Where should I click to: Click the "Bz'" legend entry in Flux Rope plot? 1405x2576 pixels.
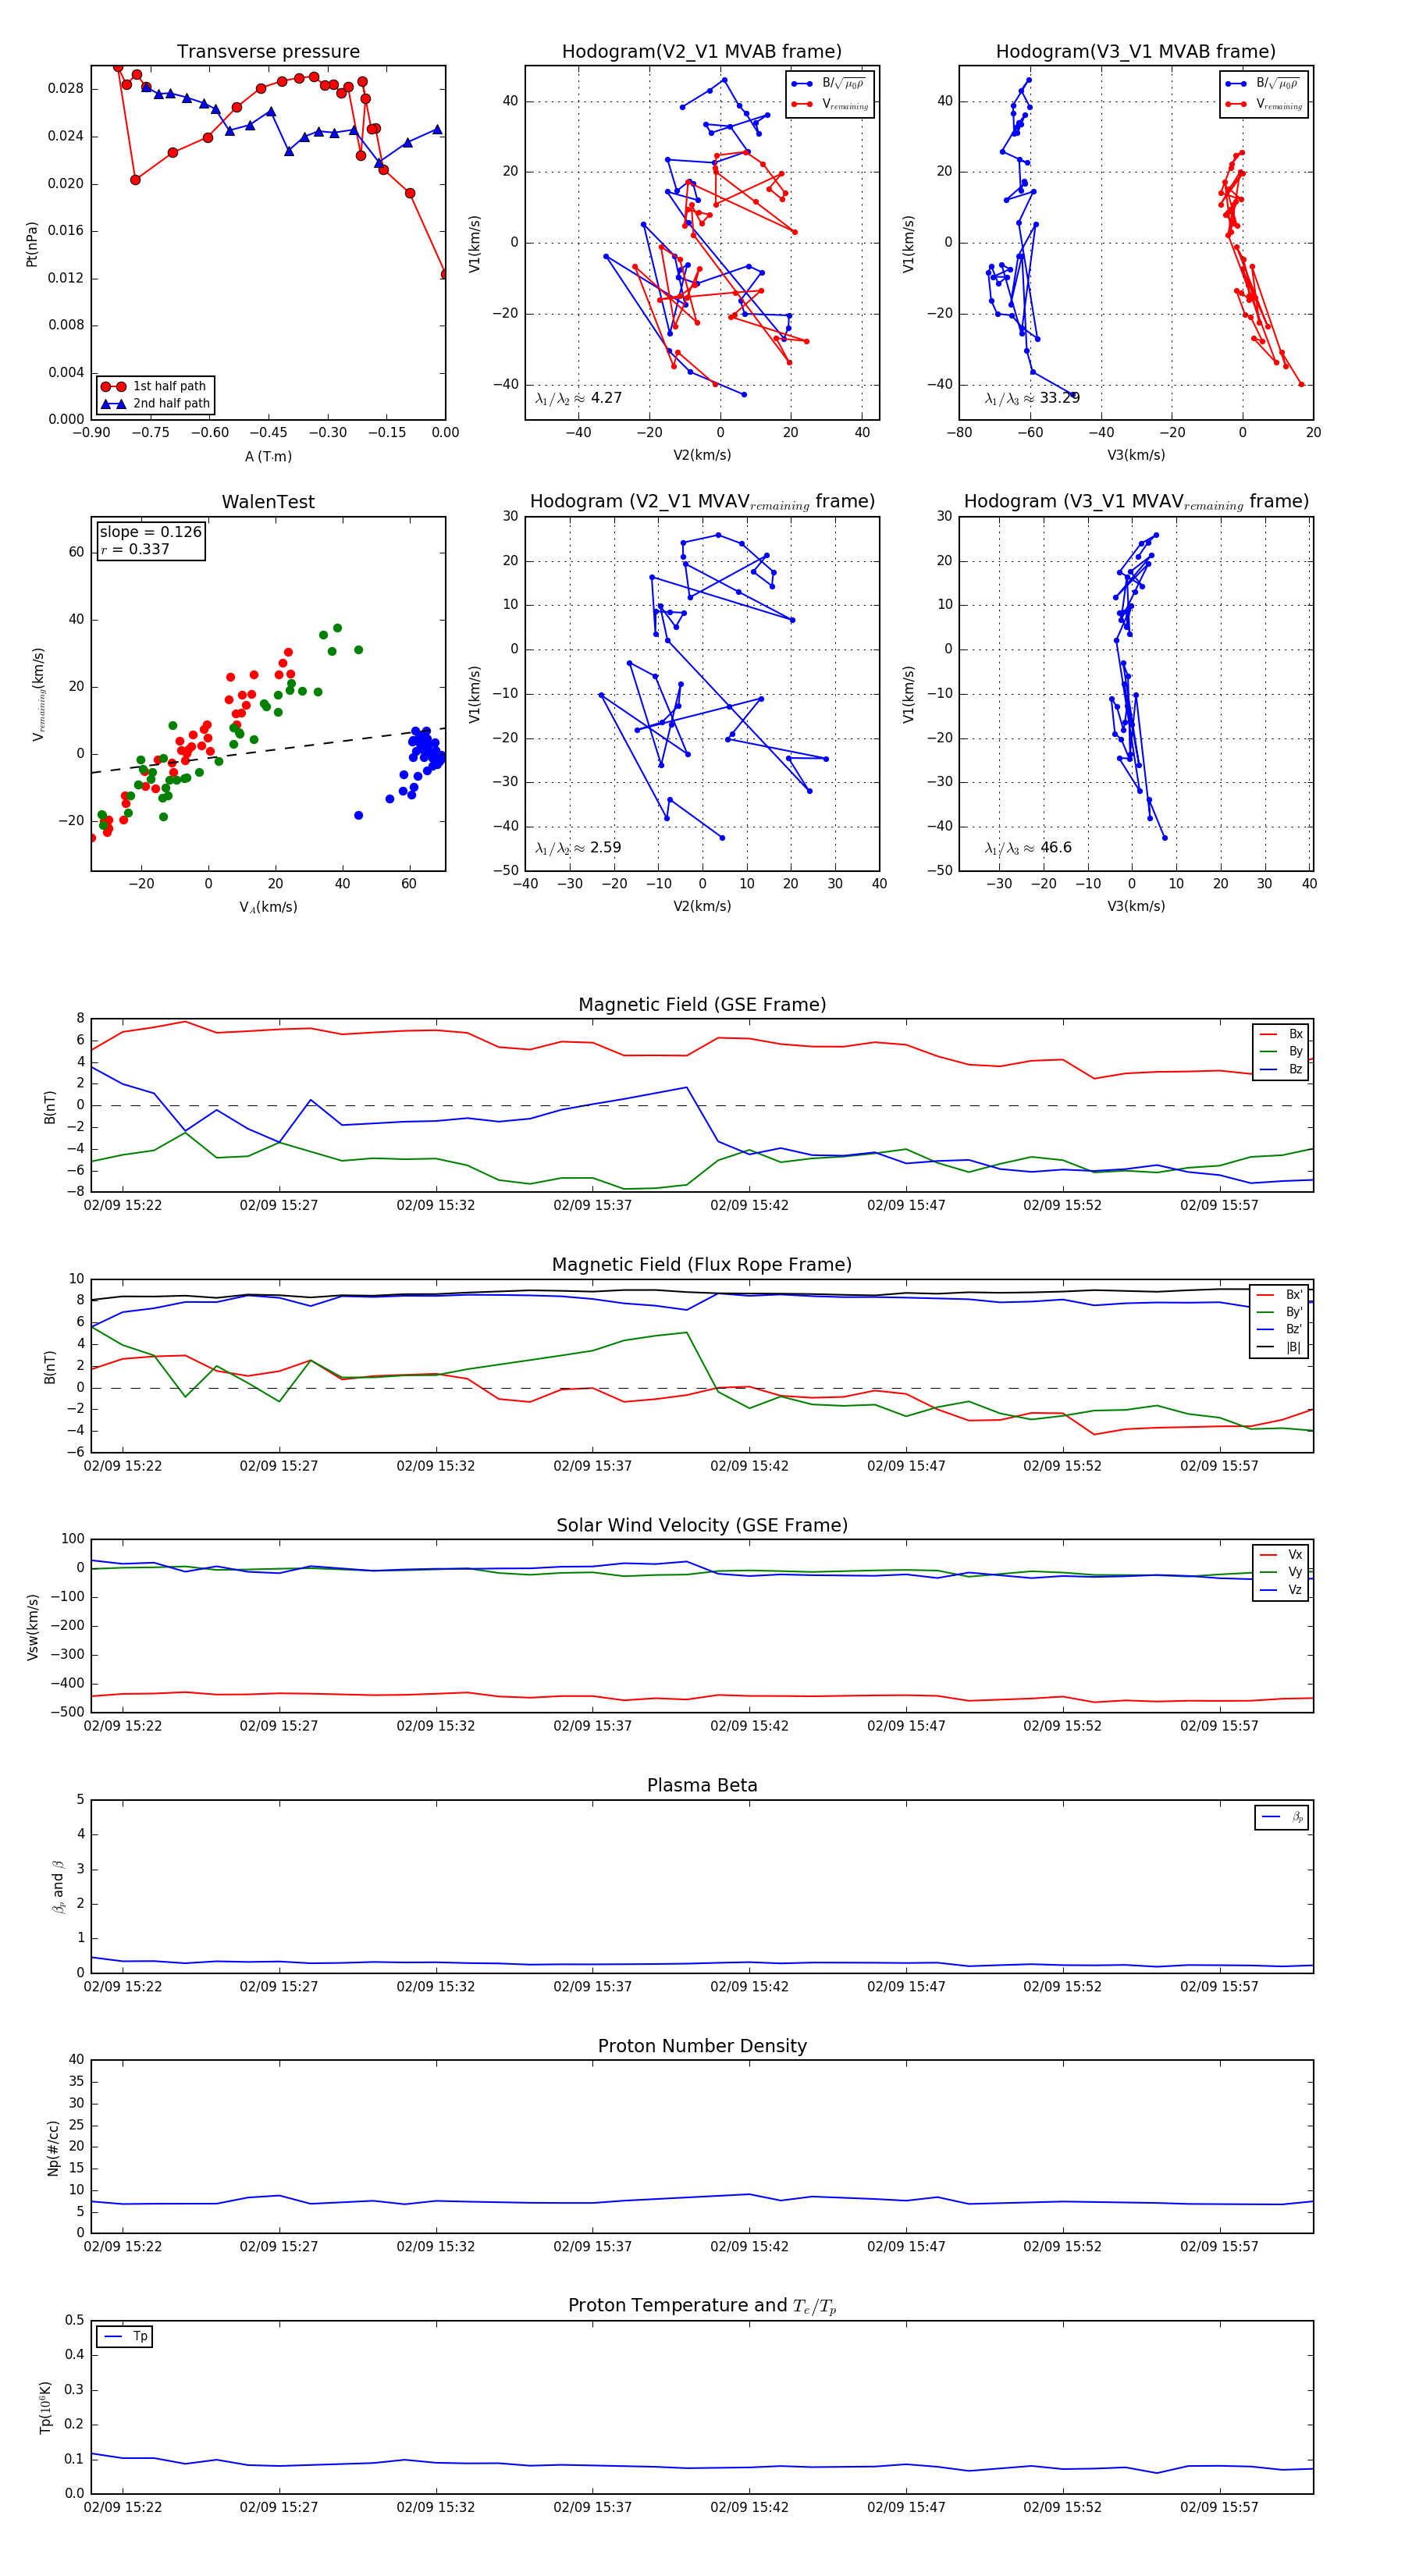[x=1280, y=1330]
